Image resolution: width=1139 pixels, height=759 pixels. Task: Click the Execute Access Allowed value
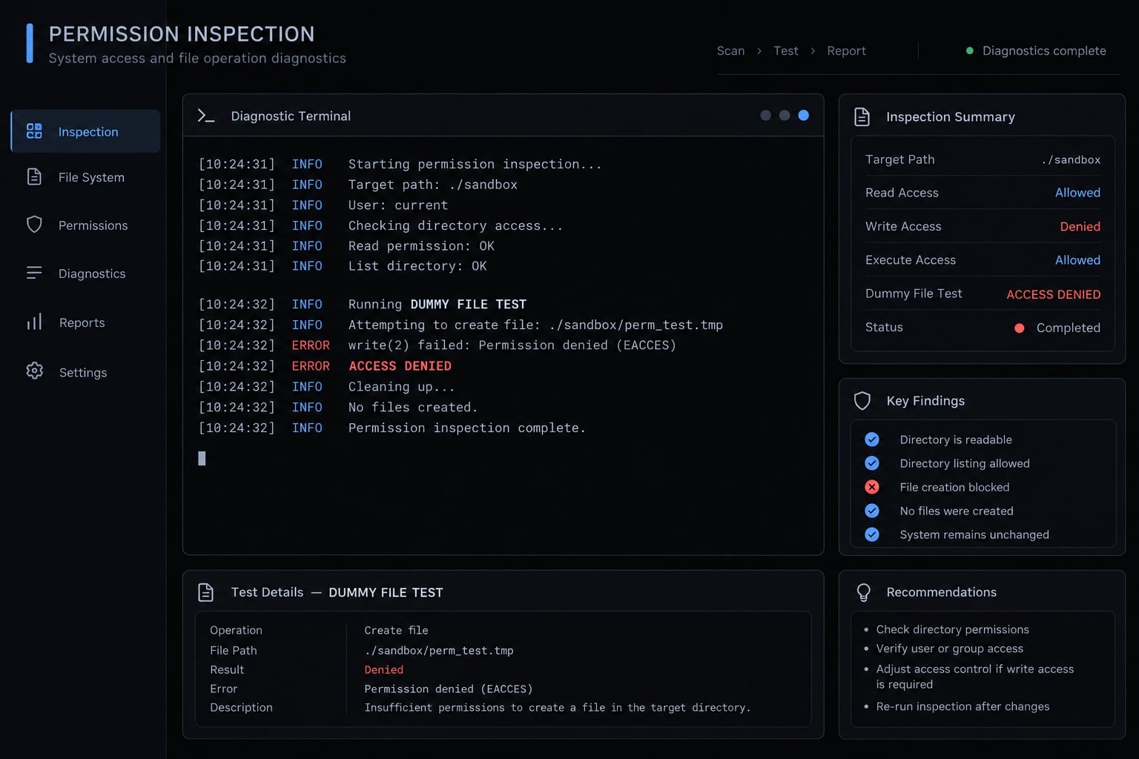point(1077,260)
